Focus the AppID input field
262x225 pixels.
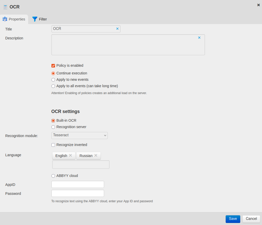(78, 184)
